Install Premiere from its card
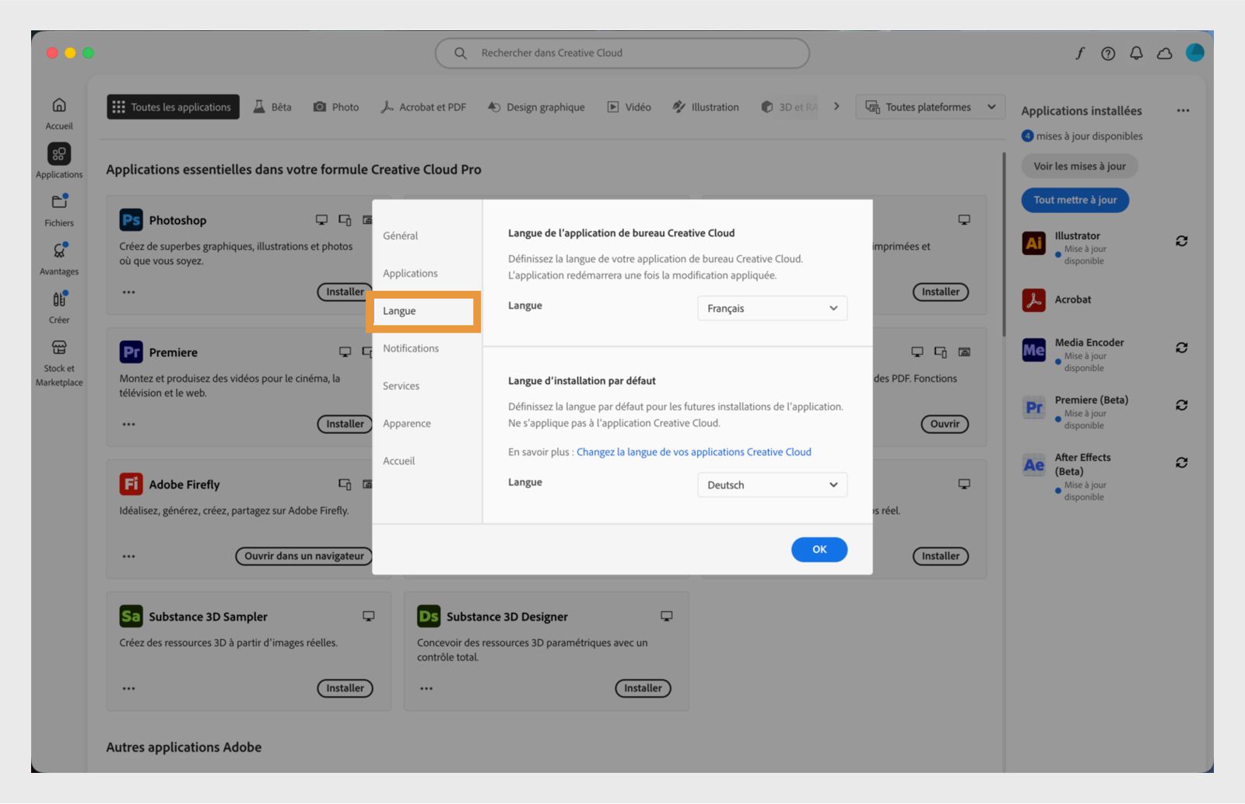 click(x=345, y=425)
